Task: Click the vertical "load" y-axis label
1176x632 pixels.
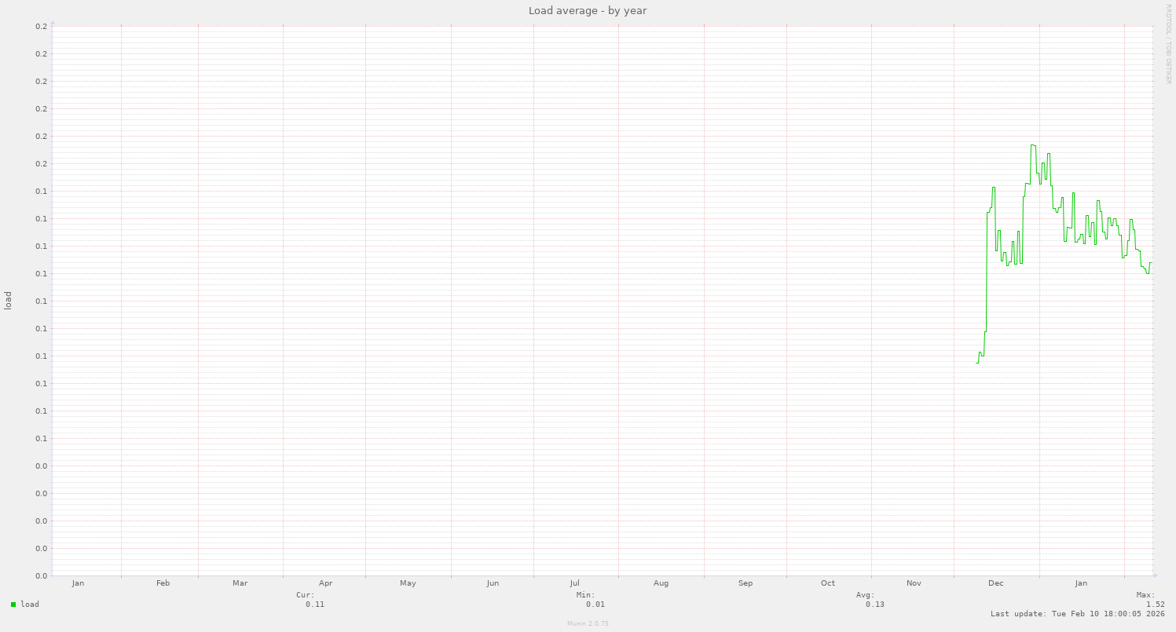Action: click(x=9, y=300)
